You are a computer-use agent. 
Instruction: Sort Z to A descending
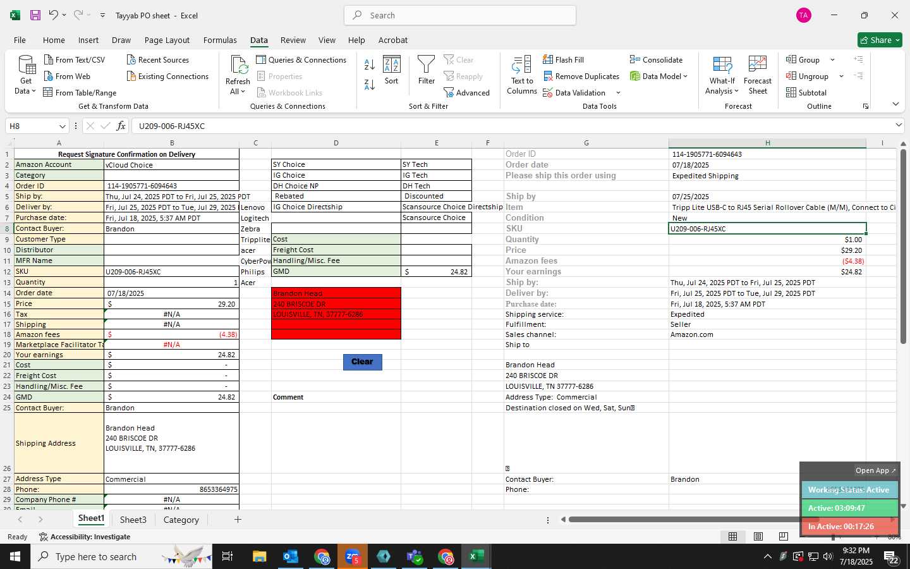pyautogui.click(x=370, y=84)
